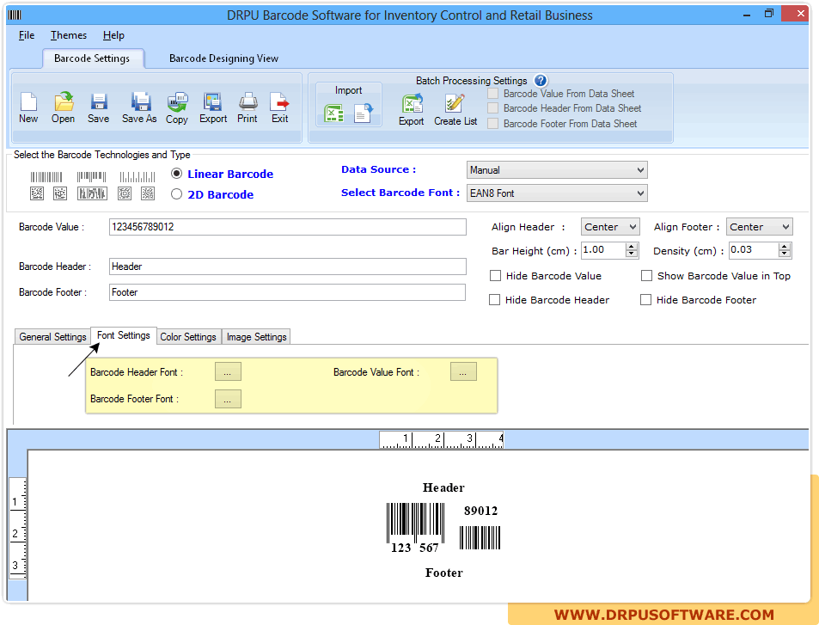This screenshot has width=819, height=625.
Task: Open the Create List tool
Action: tap(455, 109)
